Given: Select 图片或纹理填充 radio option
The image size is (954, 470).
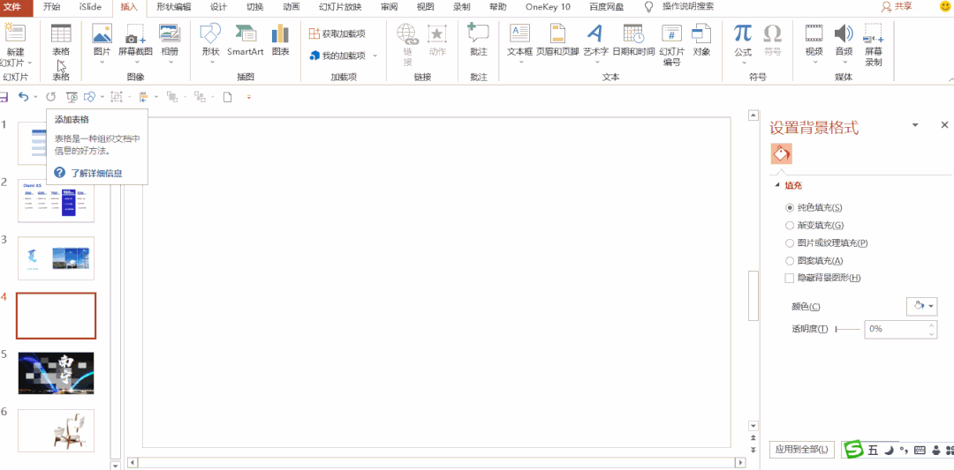Looking at the screenshot, I should click(790, 242).
